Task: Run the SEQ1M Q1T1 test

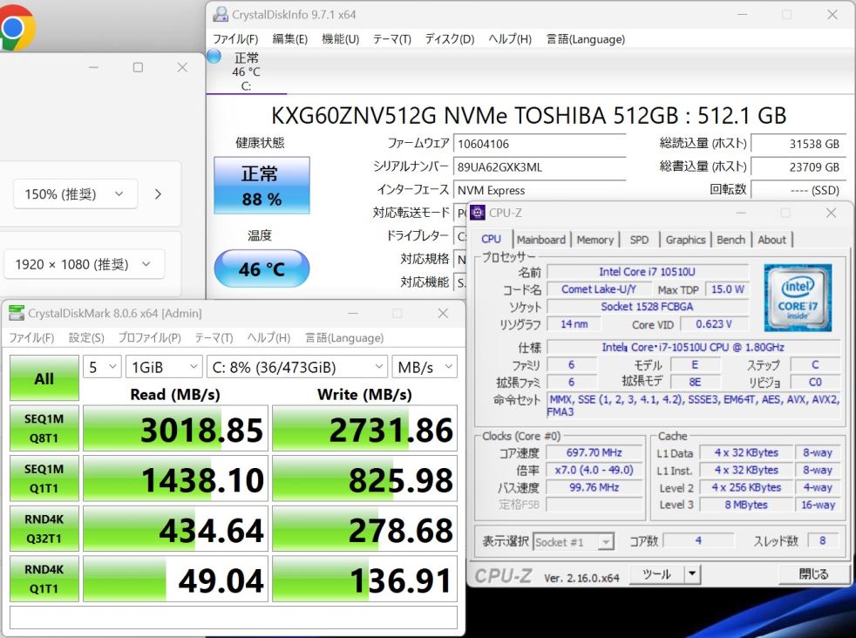Action: (44, 478)
